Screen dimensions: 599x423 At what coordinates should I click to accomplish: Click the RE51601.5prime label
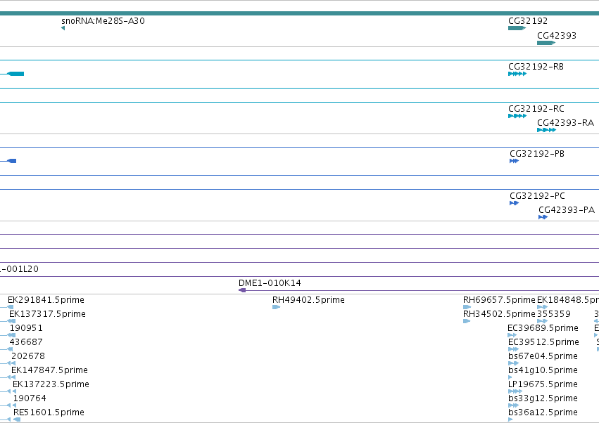click(x=49, y=412)
